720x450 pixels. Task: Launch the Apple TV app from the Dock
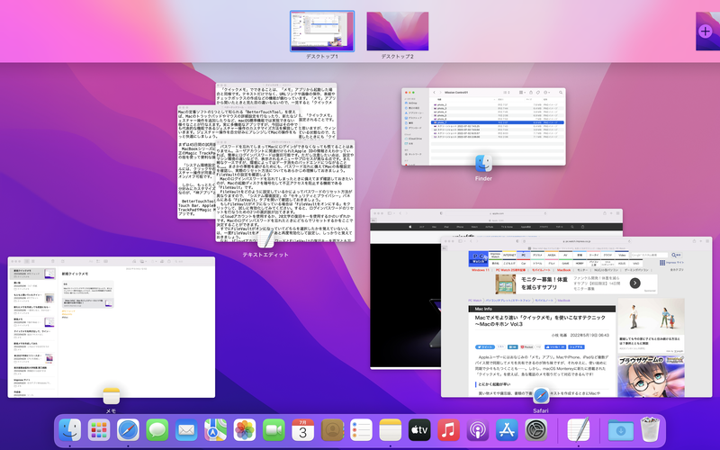point(419,430)
